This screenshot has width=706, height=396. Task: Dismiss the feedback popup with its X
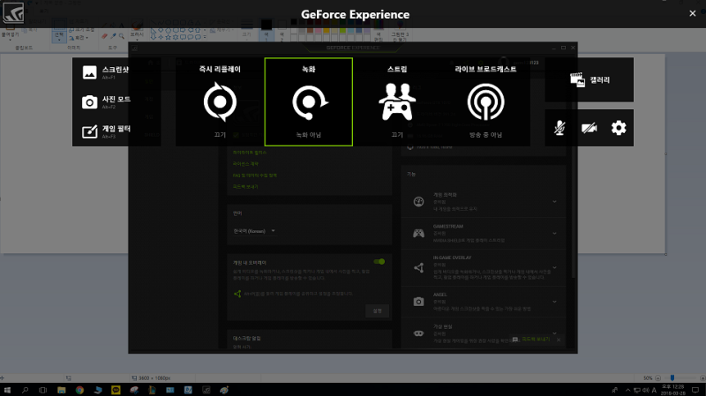point(559,340)
